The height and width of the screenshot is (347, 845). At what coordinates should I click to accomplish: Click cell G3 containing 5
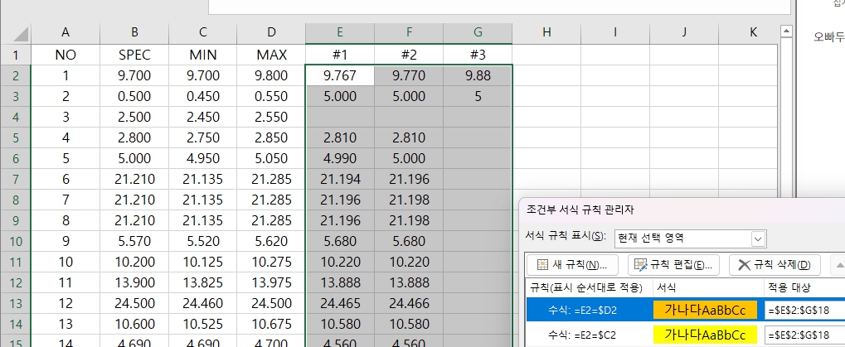(478, 96)
